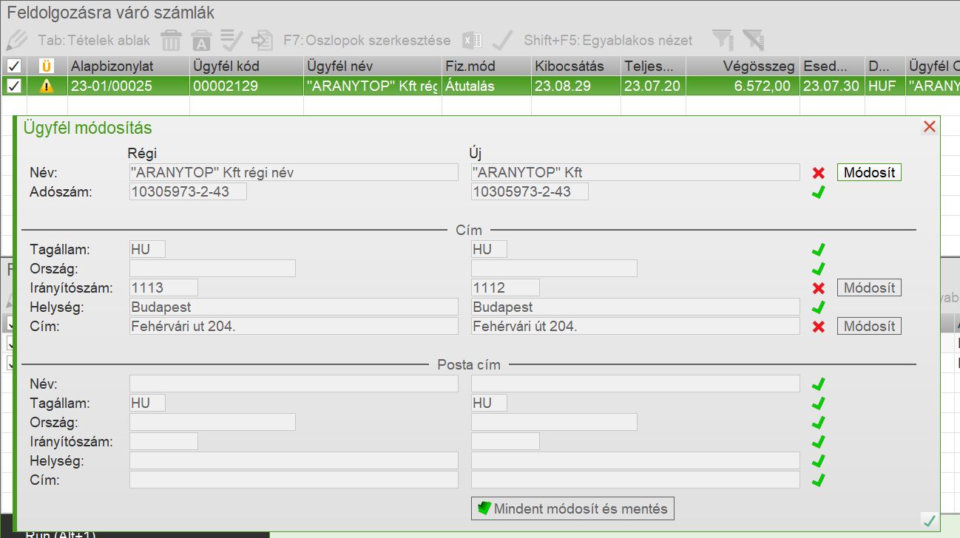
Task: Click the Régi Irányítószám field under Posta cím
Action: [163, 442]
